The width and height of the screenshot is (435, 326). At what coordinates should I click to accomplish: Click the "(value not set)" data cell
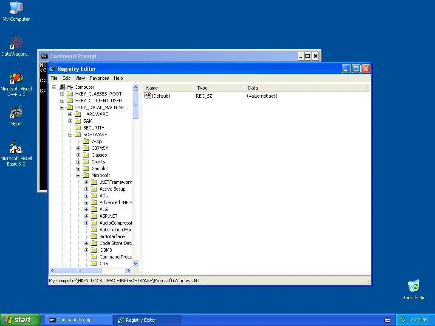[x=262, y=96]
